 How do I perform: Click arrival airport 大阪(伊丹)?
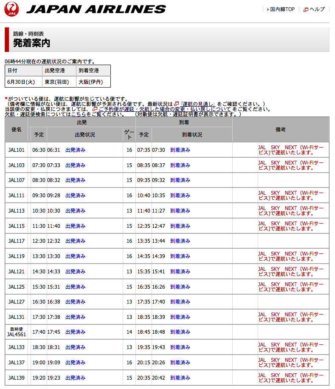click(x=93, y=82)
